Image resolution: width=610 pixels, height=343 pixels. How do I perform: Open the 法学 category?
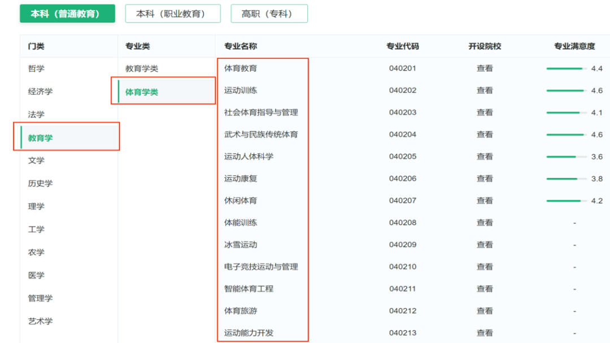click(36, 114)
